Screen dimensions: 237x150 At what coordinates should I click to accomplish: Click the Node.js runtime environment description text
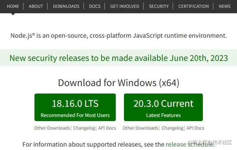118,36
